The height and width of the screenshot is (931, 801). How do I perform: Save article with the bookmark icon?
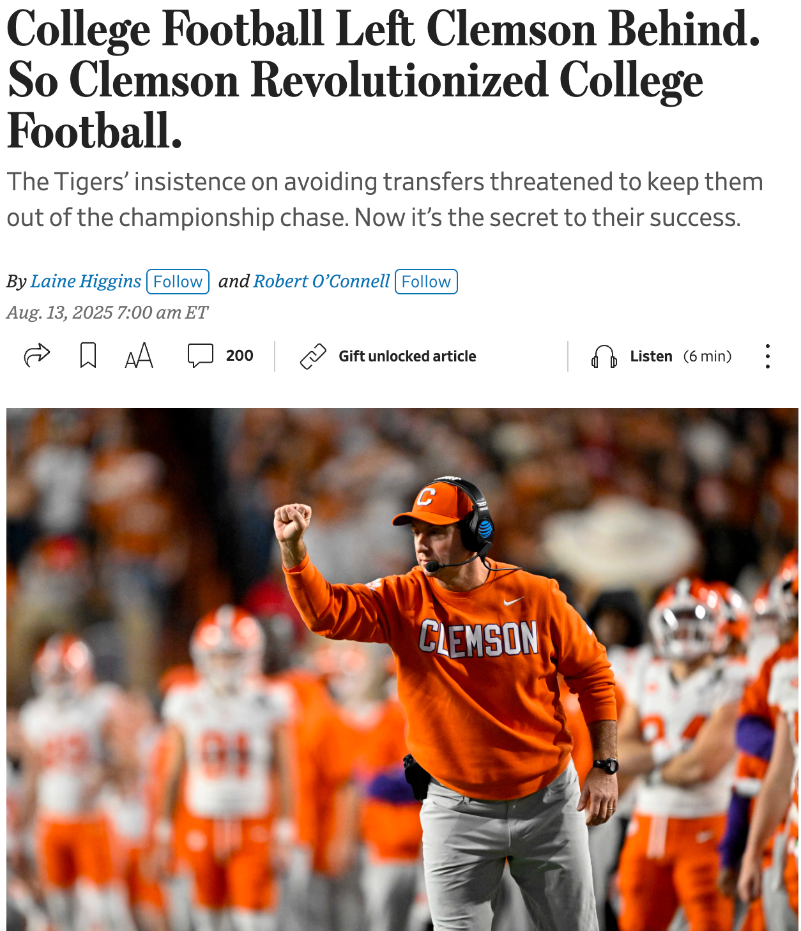coord(88,356)
